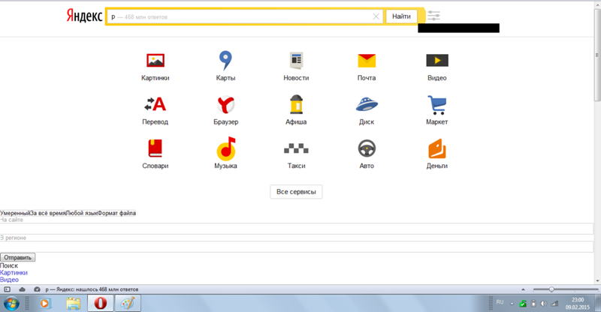The image size is (601, 312).
Task: Open the Карты map pin icon
Action: (225, 61)
